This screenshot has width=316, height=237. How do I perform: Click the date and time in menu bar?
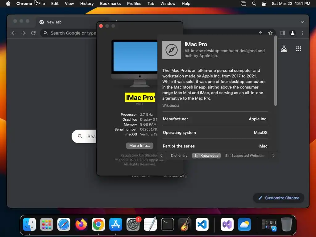[x=291, y=4]
